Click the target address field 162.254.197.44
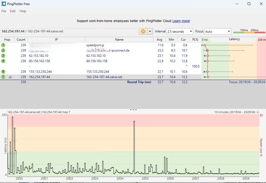 tap(69, 31)
